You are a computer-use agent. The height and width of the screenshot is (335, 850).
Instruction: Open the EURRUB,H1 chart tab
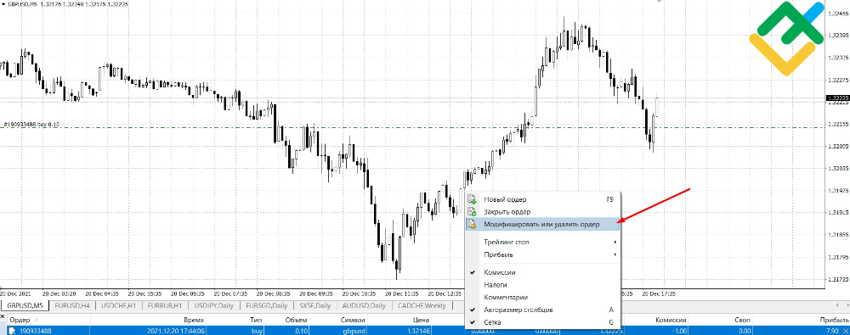point(166,306)
